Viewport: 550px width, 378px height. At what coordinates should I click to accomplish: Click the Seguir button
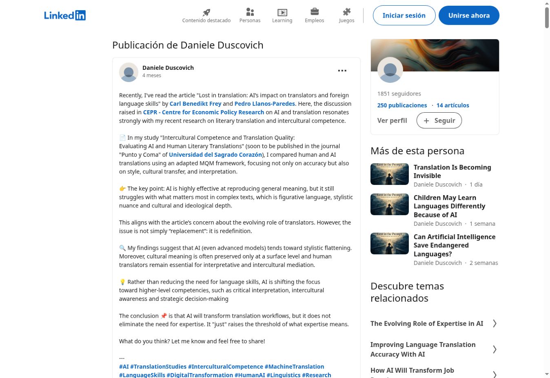(x=439, y=120)
